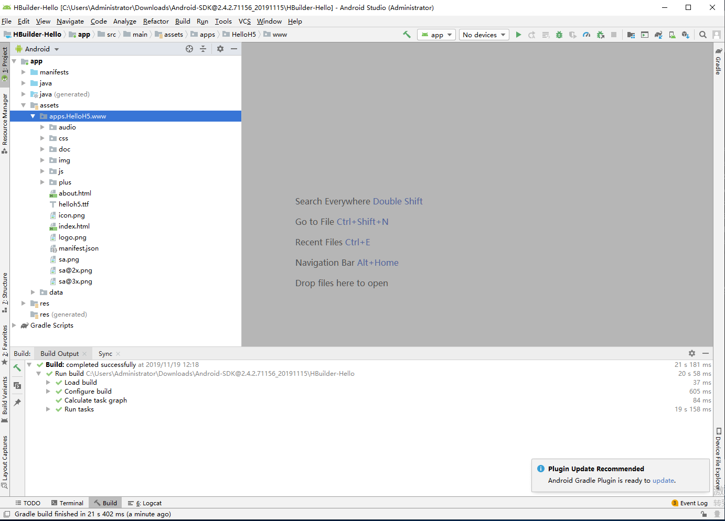Toggle the Device File Explorer side tab
Screen dimensions: 725x521
tap(719, 459)
